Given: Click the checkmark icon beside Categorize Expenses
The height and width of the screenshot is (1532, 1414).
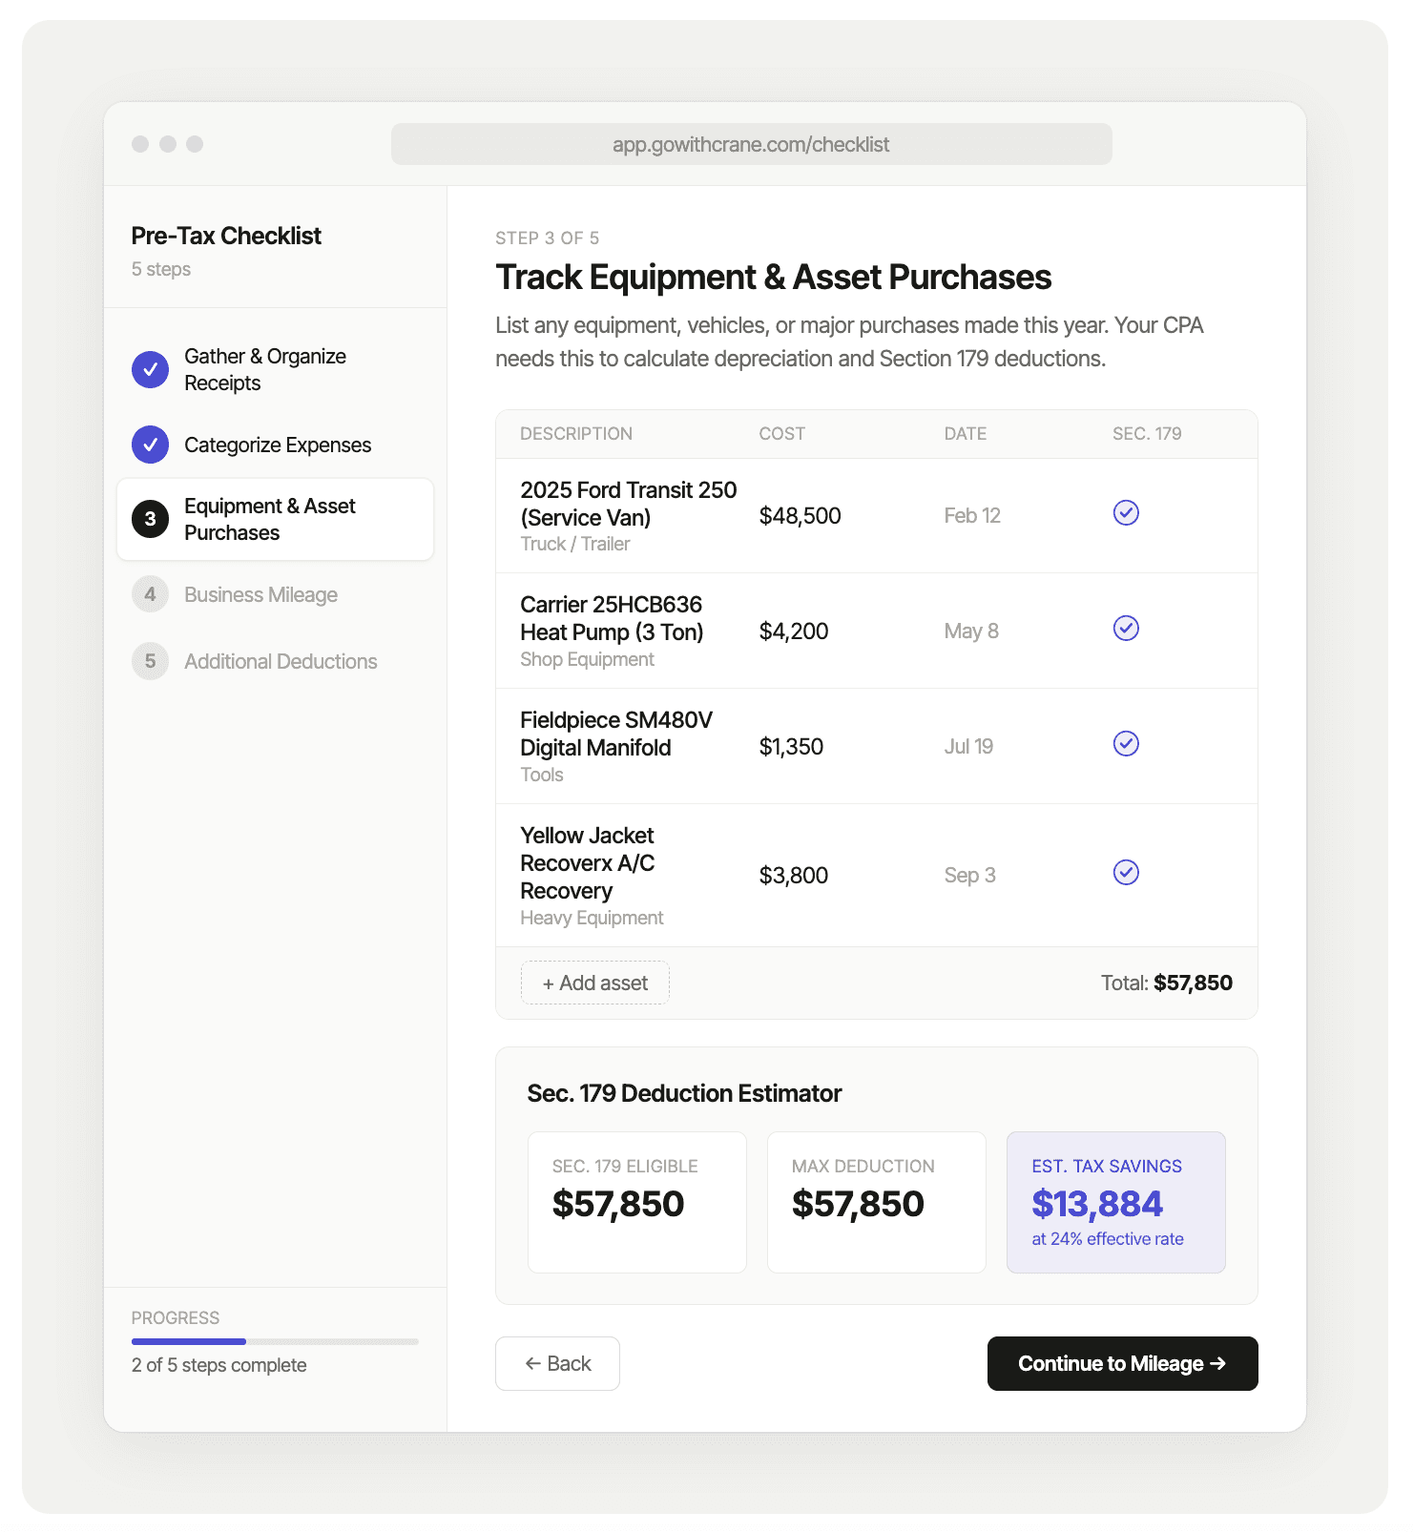Looking at the screenshot, I should click(150, 445).
